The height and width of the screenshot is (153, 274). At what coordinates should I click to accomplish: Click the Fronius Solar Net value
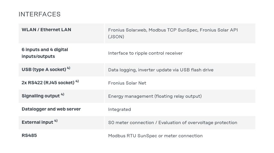click(x=127, y=83)
